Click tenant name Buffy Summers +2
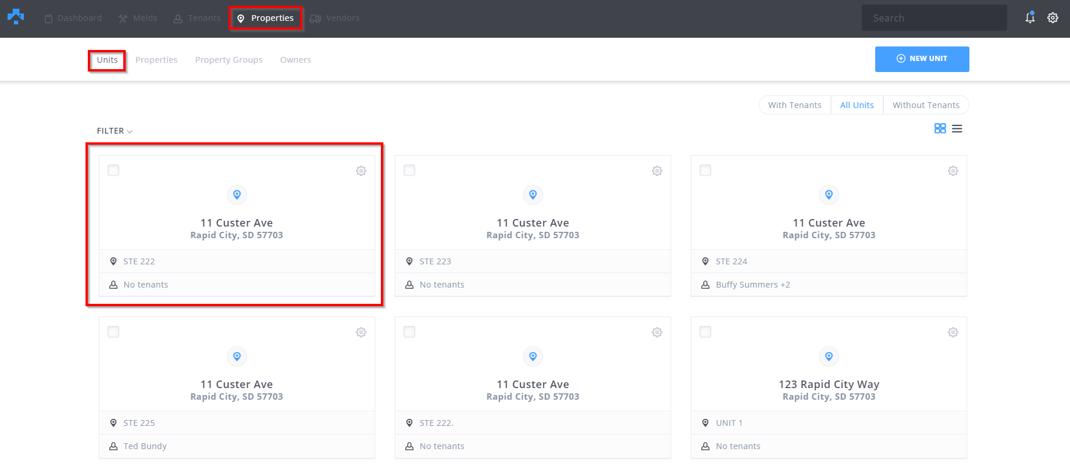The image size is (1070, 470). pos(752,285)
